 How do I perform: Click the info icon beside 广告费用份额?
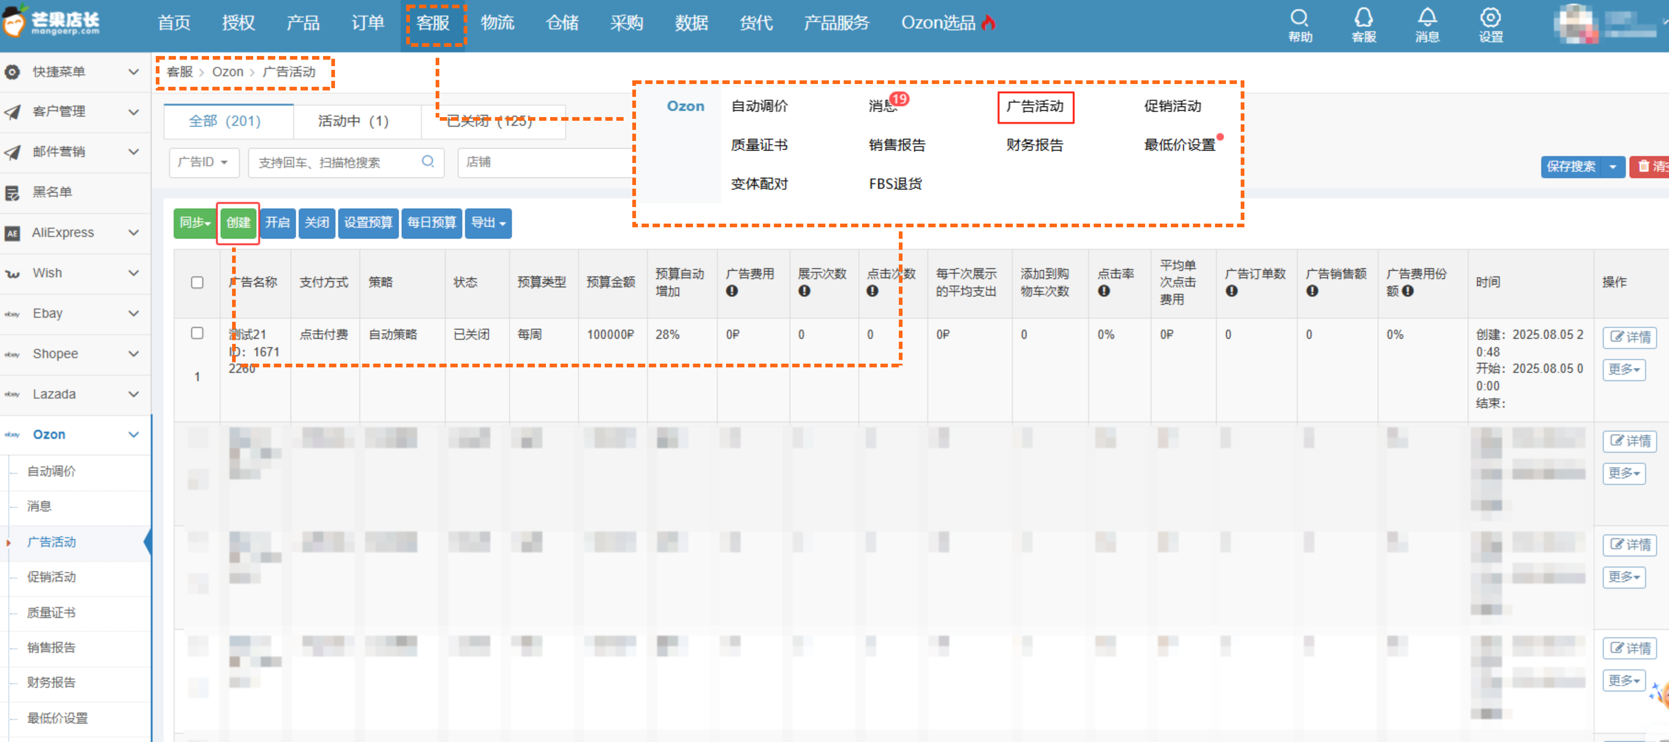tap(1408, 292)
